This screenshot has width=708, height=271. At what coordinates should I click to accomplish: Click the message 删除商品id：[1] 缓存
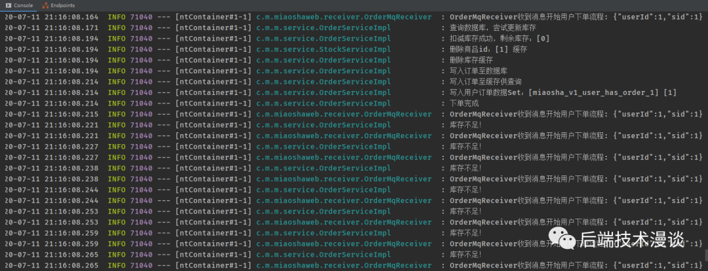tap(488, 50)
